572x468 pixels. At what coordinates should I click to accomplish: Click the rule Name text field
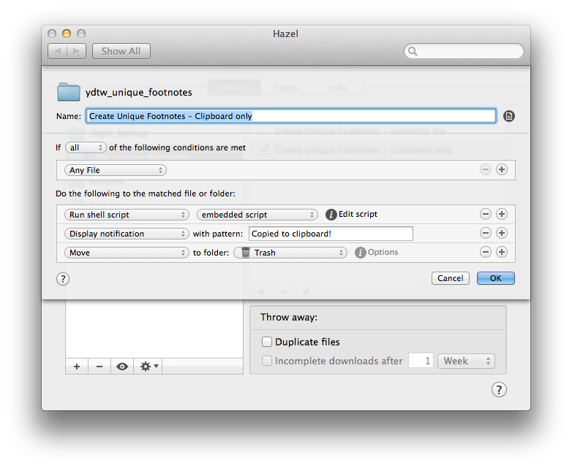[291, 116]
